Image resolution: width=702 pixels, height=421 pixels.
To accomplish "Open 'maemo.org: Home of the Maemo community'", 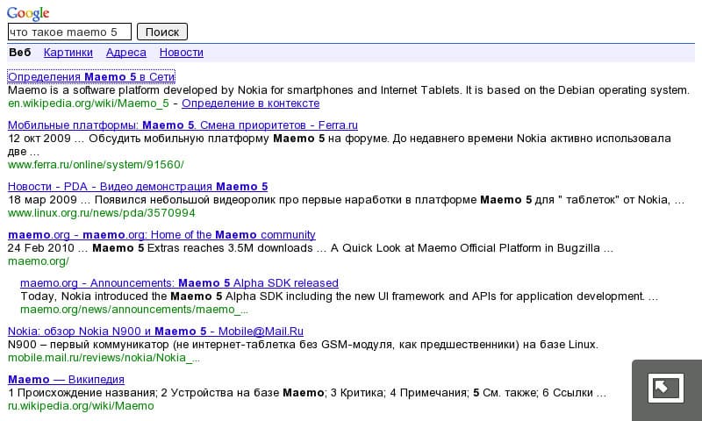I will pyautogui.click(x=161, y=235).
